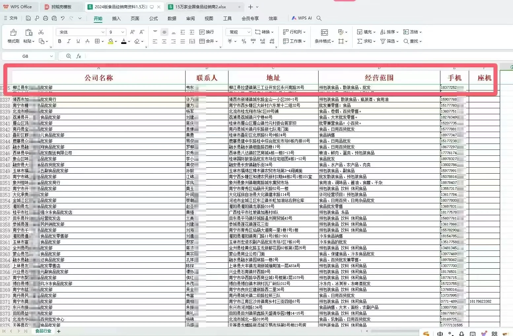Click the fx insert function button
Screen dimensions: 513x336
(79, 56)
